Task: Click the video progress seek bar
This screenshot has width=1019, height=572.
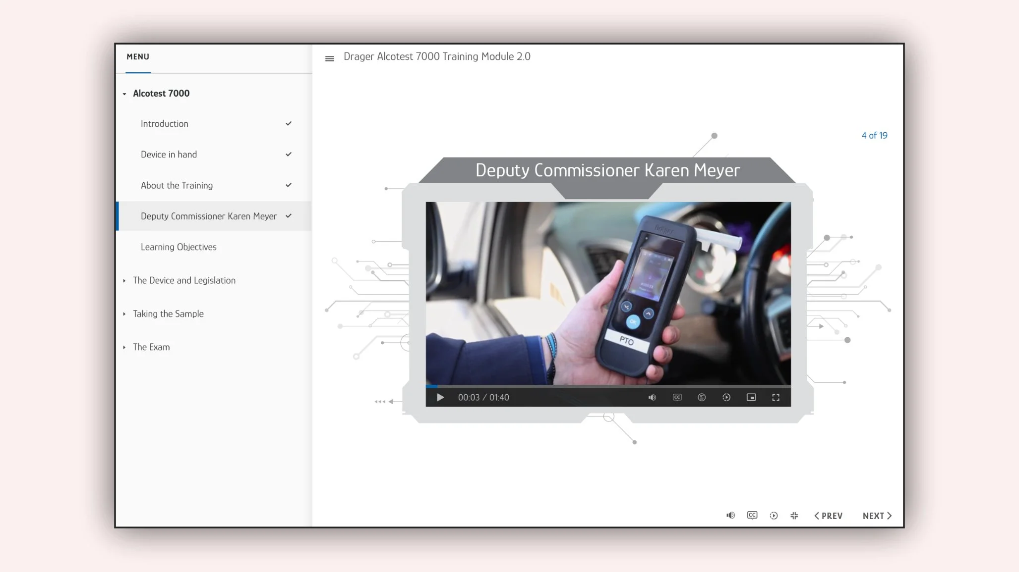Action: [x=608, y=386]
